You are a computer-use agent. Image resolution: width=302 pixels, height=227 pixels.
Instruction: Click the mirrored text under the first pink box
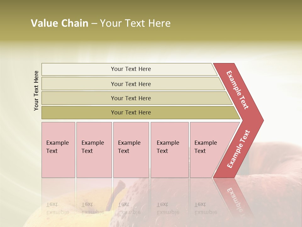click(58, 208)
